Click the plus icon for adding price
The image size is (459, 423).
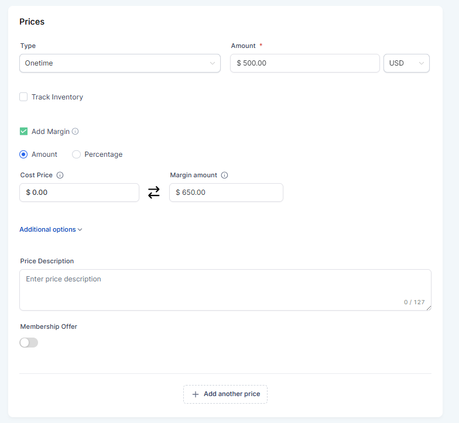196,394
